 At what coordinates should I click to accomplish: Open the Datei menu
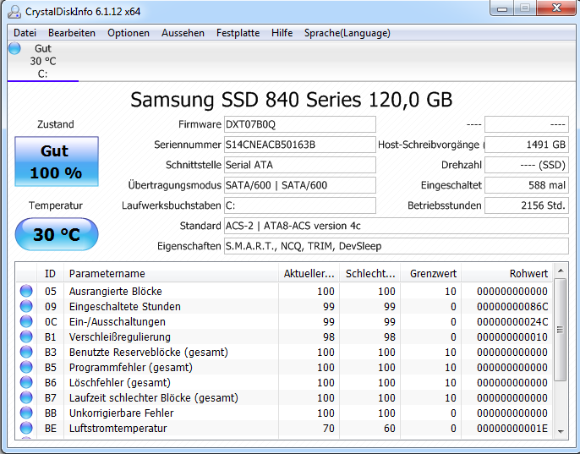point(25,33)
